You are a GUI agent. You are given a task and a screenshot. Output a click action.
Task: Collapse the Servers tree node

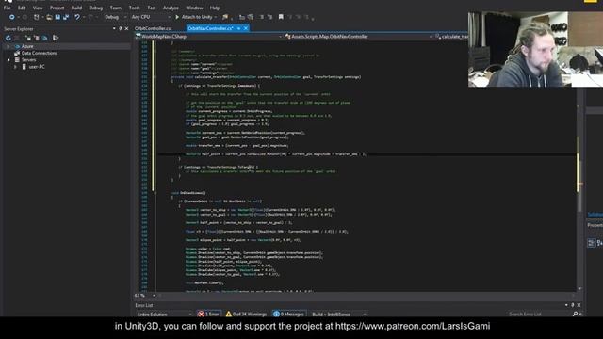(8, 60)
